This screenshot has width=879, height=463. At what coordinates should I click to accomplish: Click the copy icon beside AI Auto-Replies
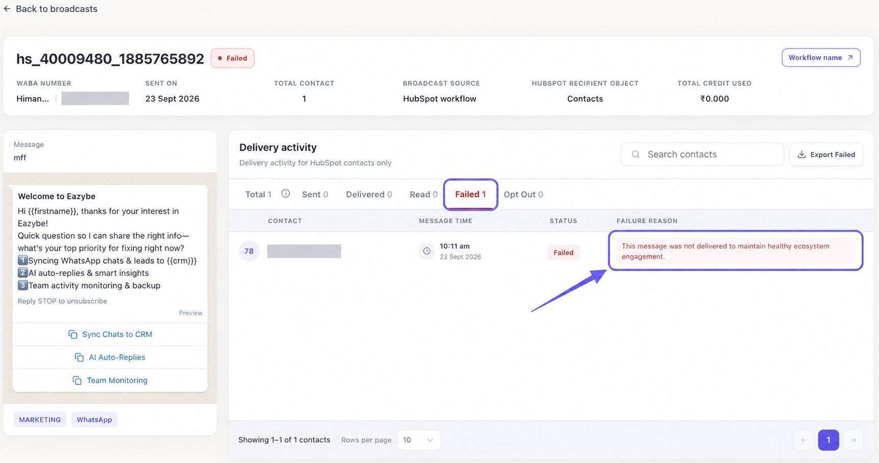click(x=79, y=357)
